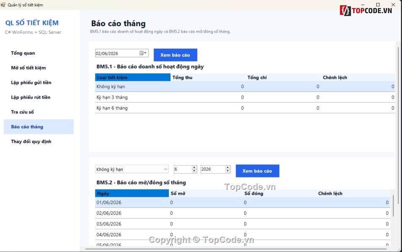
Task: Open the date picker calendar icon
Action: (x=143, y=53)
